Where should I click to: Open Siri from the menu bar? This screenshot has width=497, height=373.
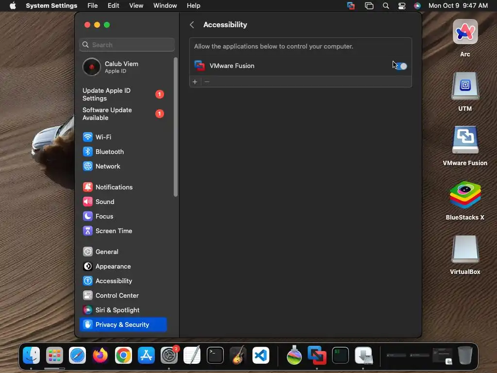click(417, 6)
